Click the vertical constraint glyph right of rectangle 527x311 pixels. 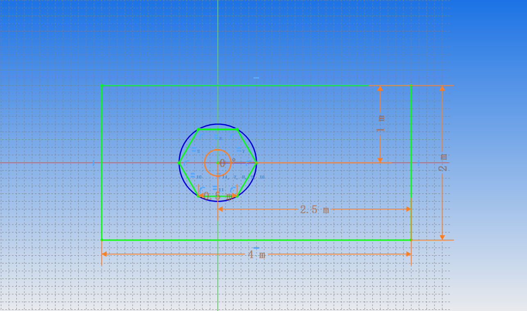point(418,163)
